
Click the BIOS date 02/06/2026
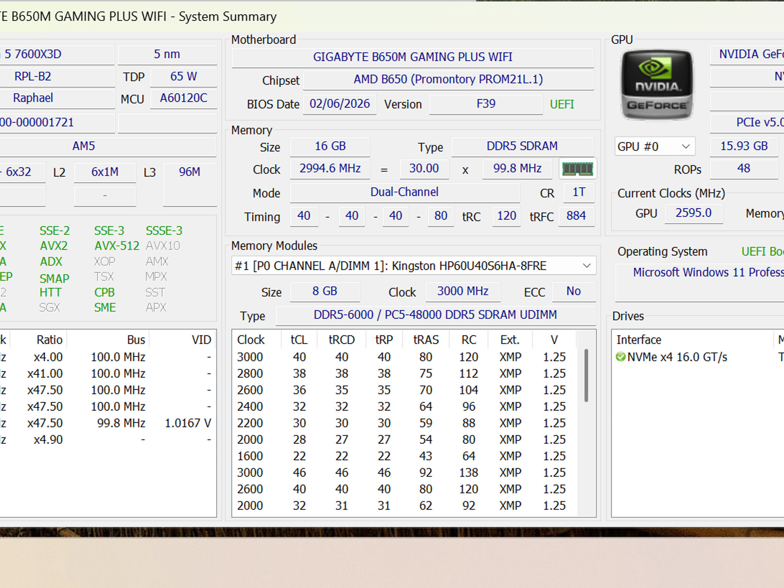point(340,104)
